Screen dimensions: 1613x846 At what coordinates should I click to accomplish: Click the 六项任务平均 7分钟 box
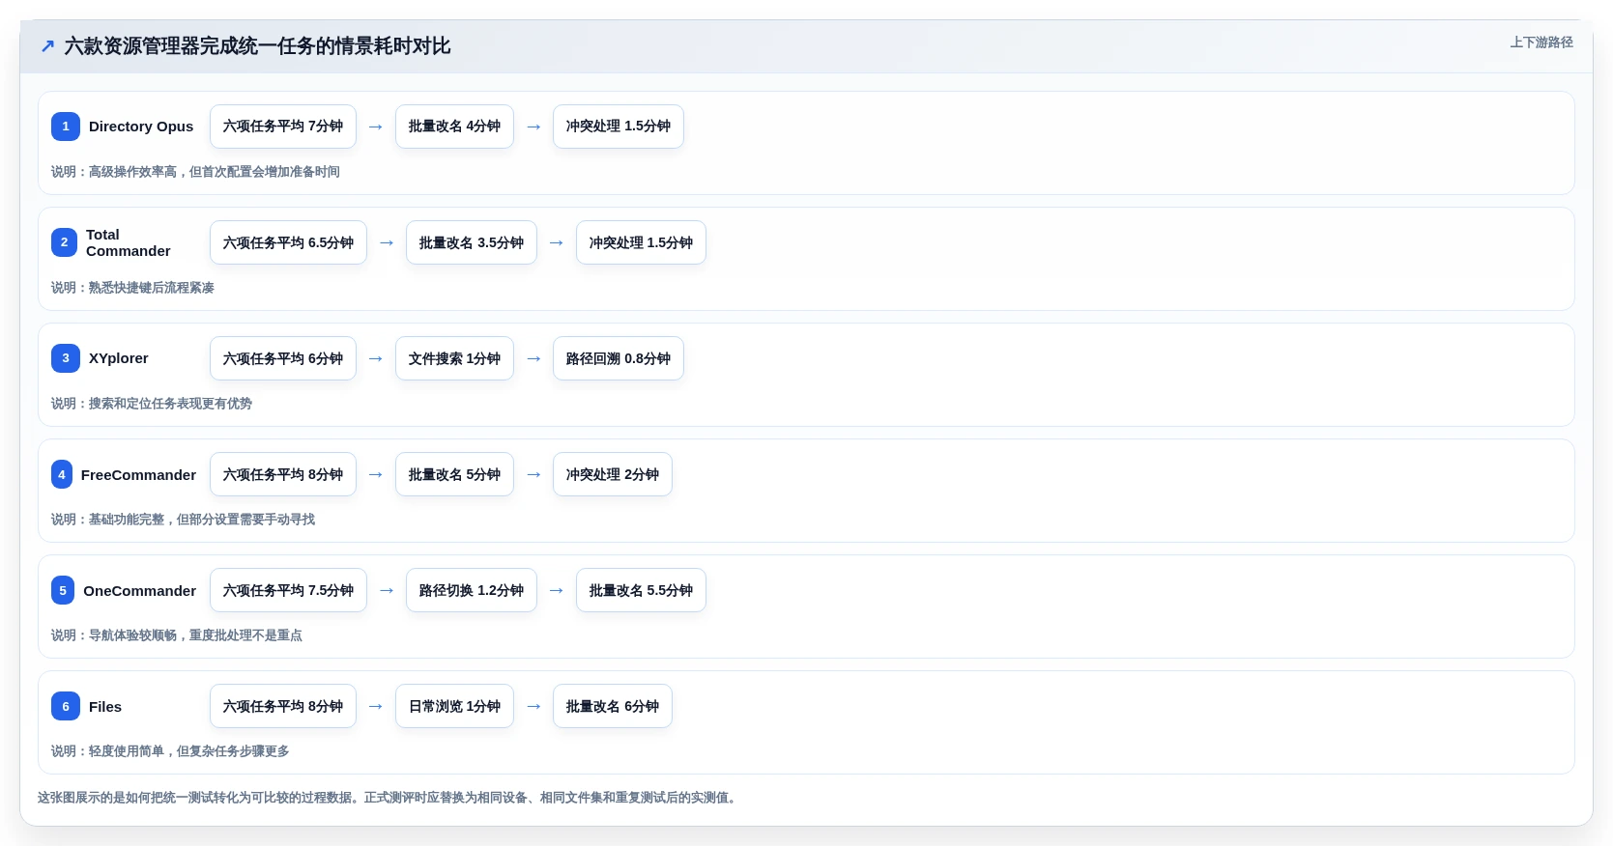click(x=283, y=127)
